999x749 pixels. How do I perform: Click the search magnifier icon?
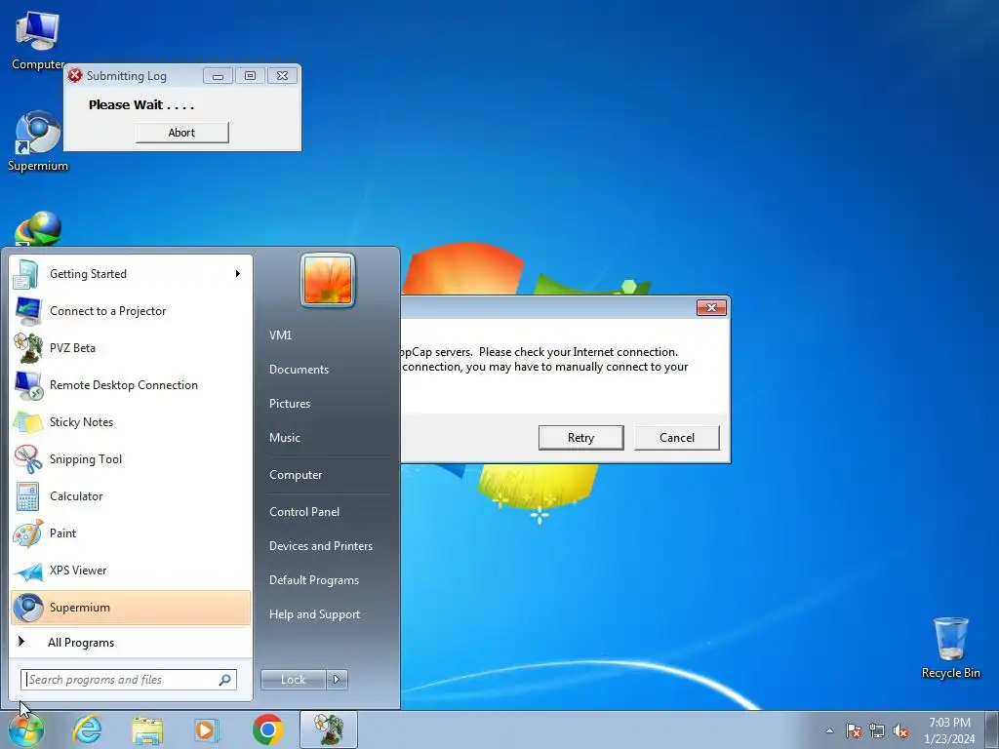pos(225,680)
